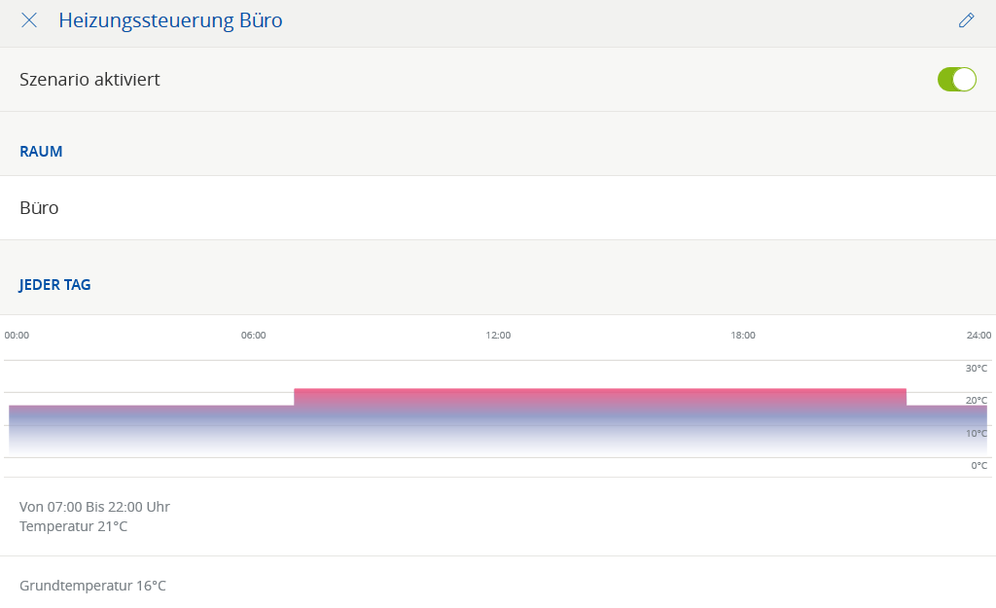Image resolution: width=996 pixels, height=608 pixels.
Task: Click the RAUM section header
Action: pos(41,152)
